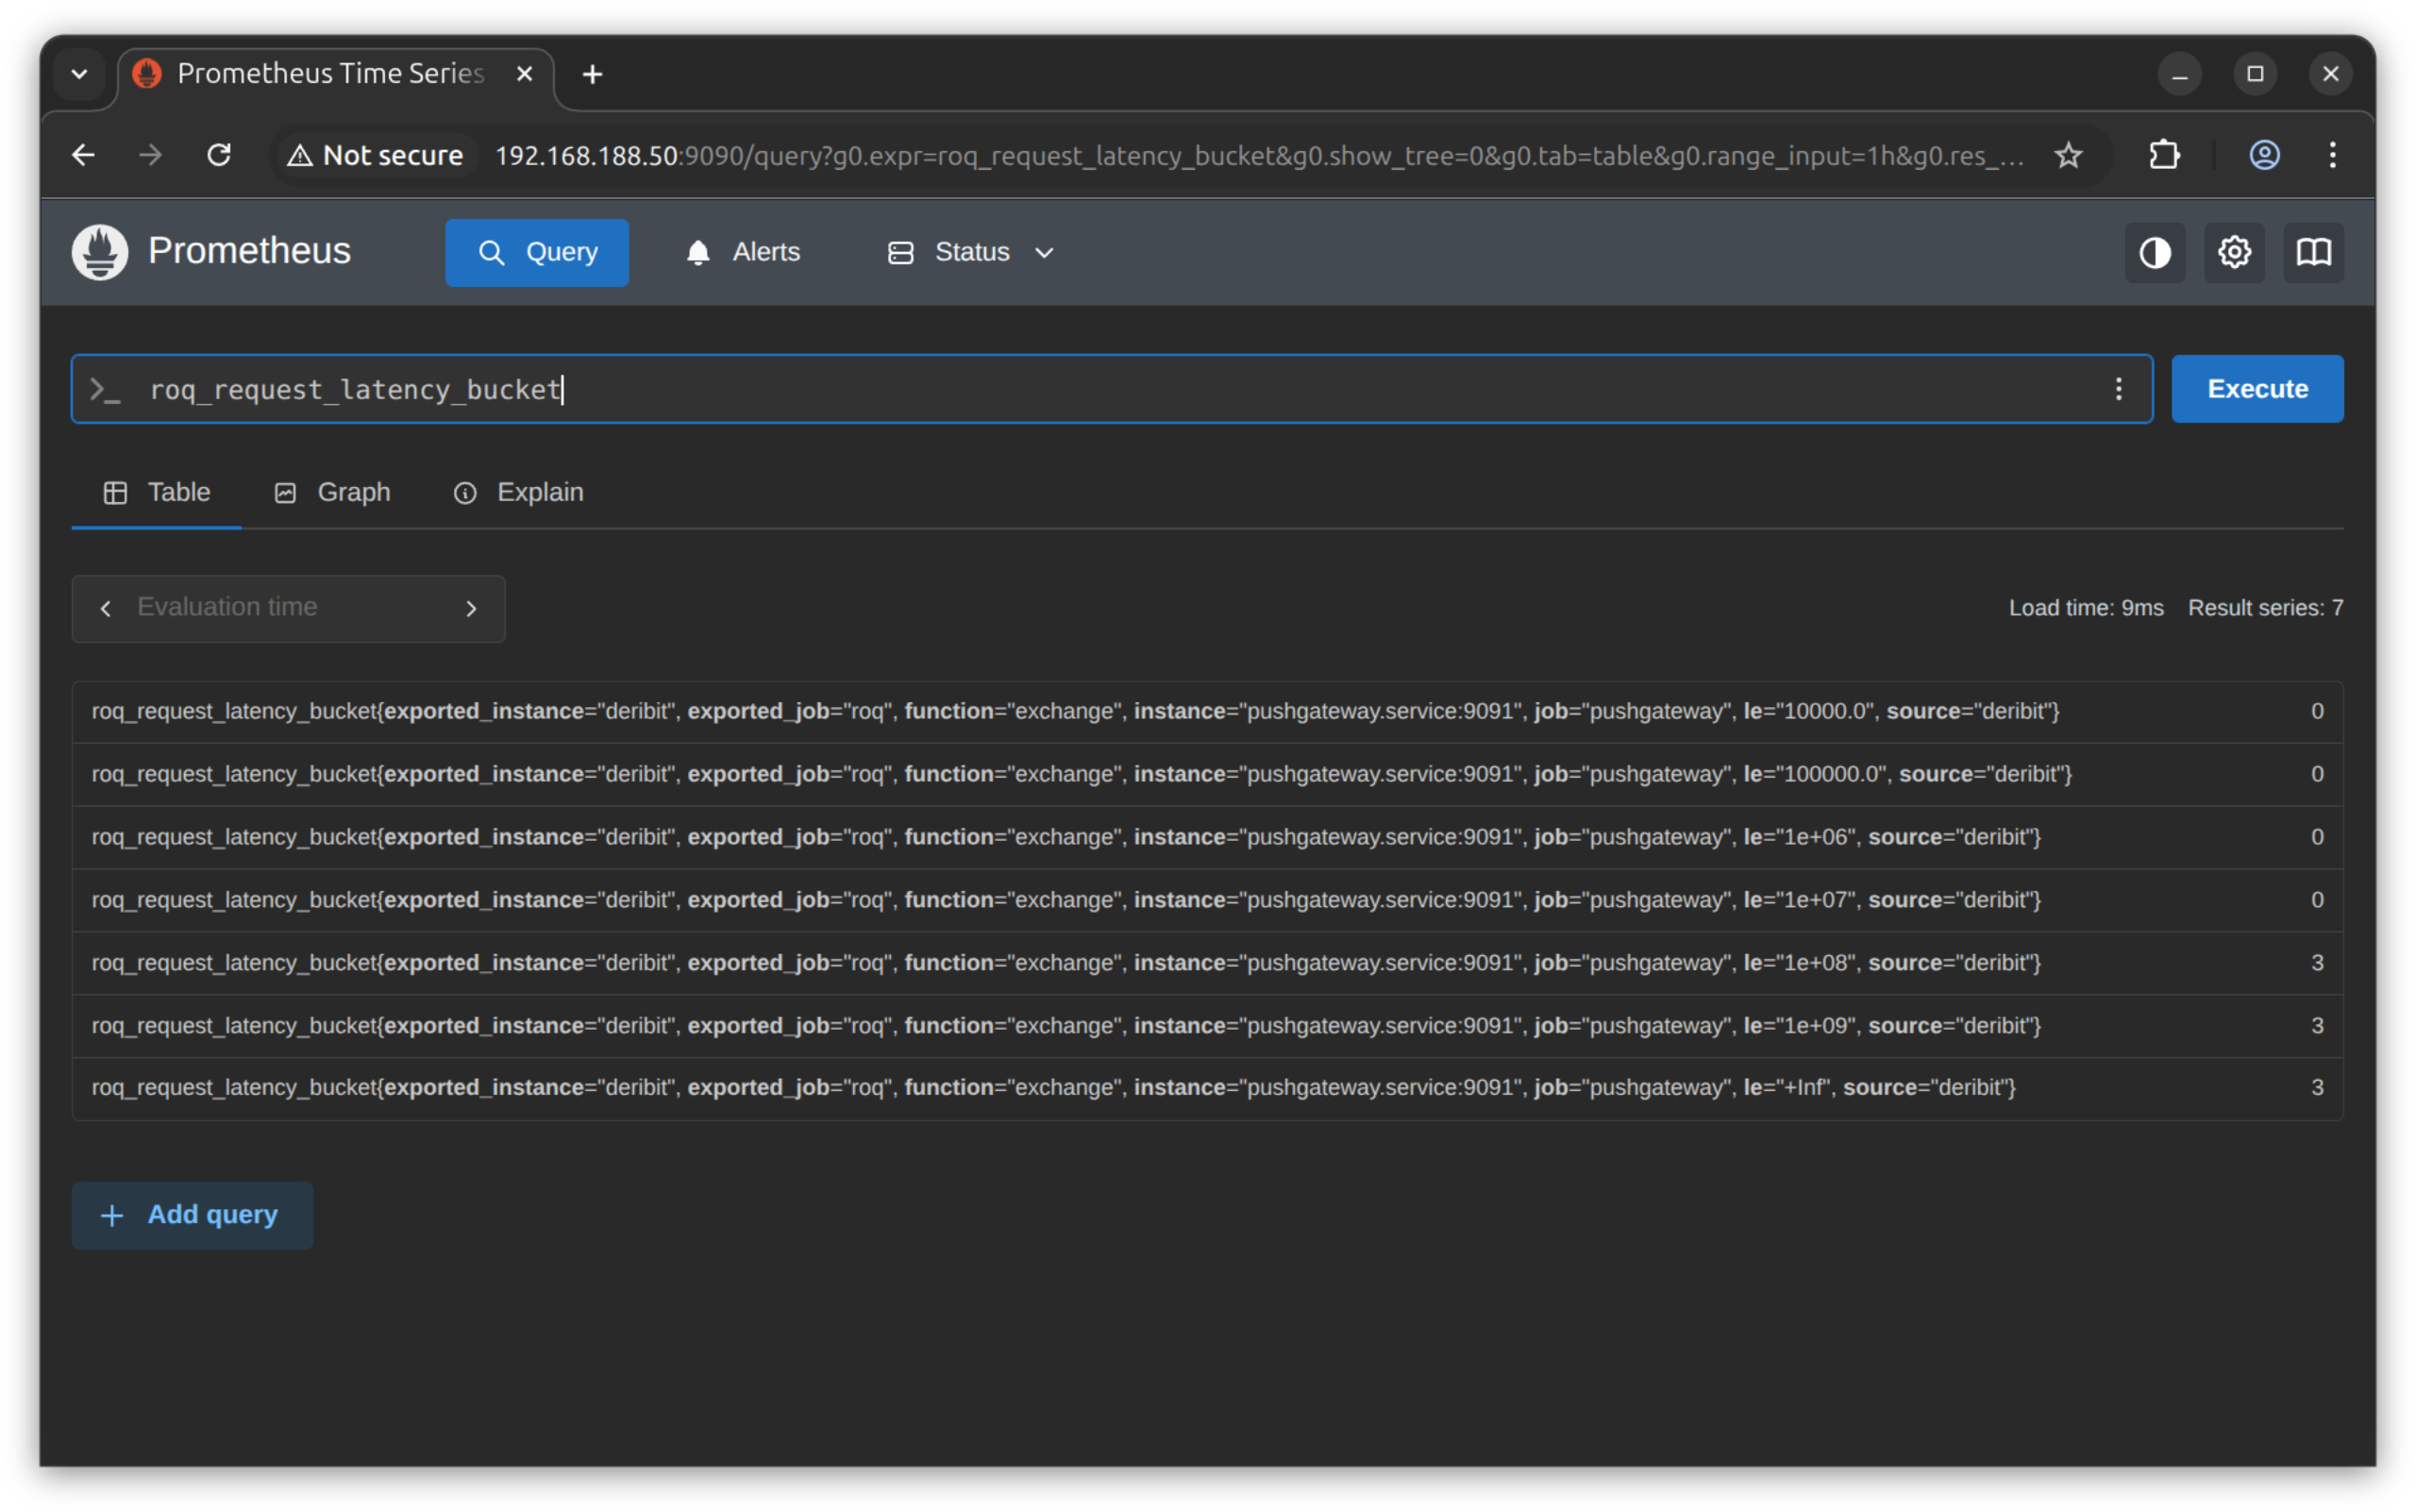Open a new browser tab
This screenshot has width=2416, height=1512.
click(593, 74)
